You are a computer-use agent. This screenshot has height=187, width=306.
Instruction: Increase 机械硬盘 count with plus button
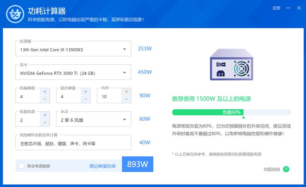tap(45, 92)
